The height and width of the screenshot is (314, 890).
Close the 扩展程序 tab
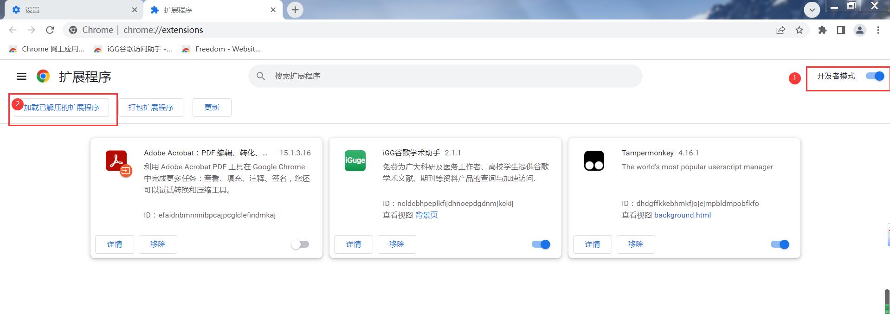tap(273, 10)
